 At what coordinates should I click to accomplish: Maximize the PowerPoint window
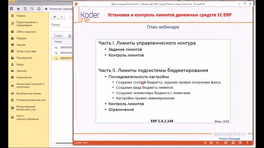(245, 4)
